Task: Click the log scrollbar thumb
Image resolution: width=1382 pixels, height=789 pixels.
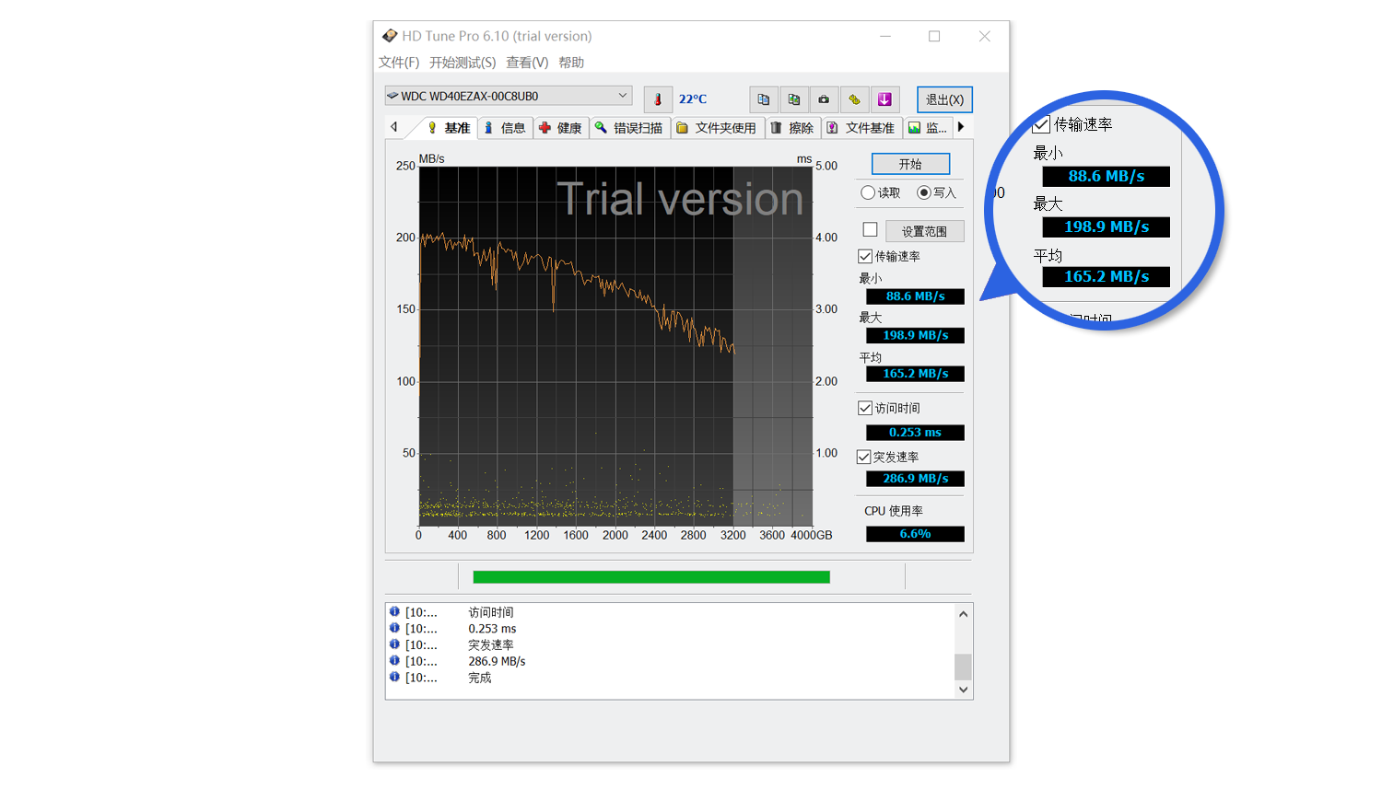Action: click(x=963, y=667)
